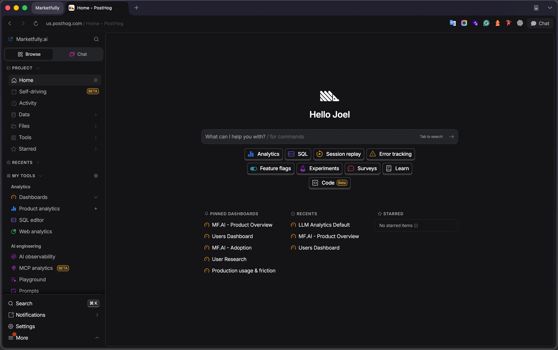Go back with browser back arrow
Screen dimensions: 558x350
click(10, 23)
